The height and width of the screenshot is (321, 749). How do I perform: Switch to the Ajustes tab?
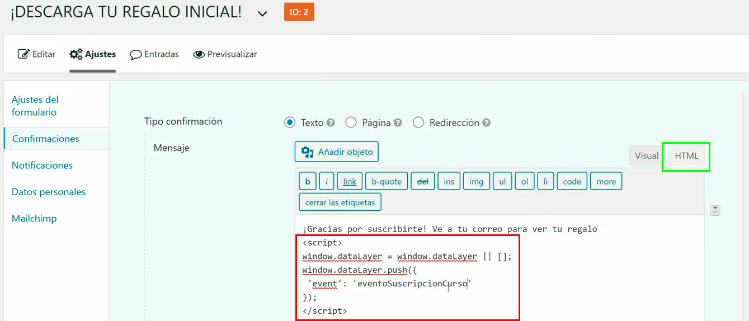coord(93,54)
